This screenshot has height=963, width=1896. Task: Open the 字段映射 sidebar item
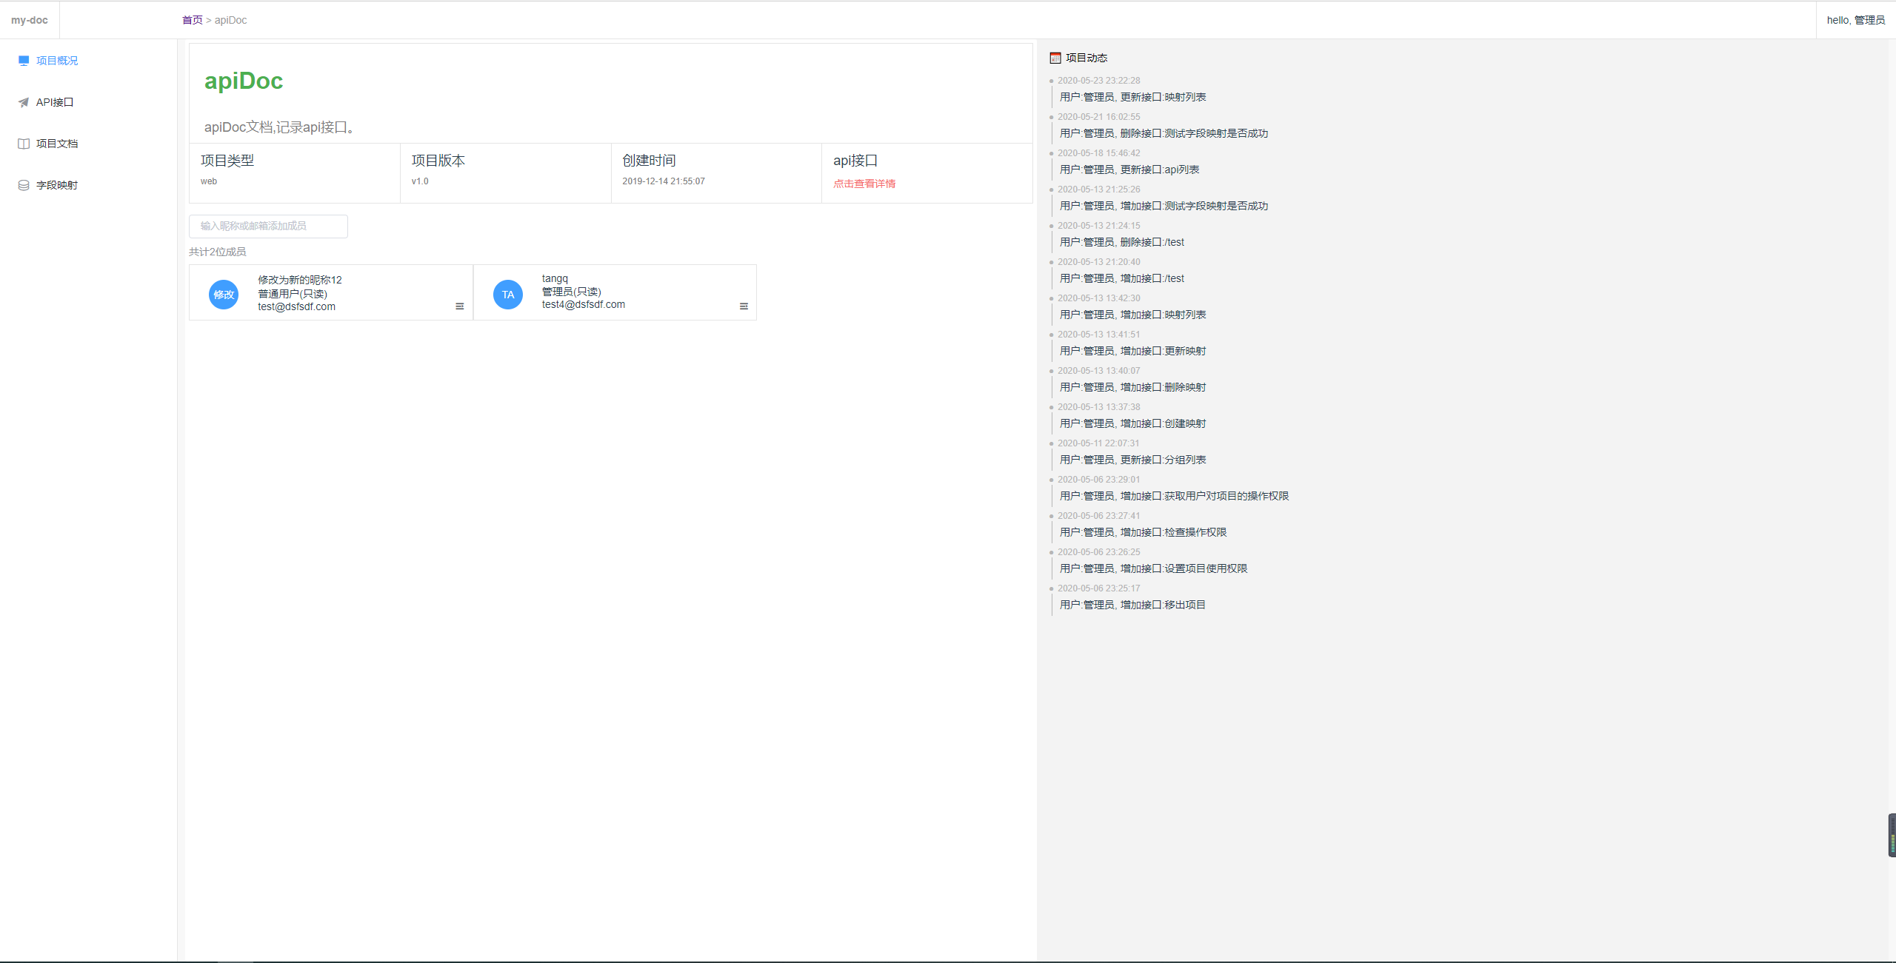[57, 185]
